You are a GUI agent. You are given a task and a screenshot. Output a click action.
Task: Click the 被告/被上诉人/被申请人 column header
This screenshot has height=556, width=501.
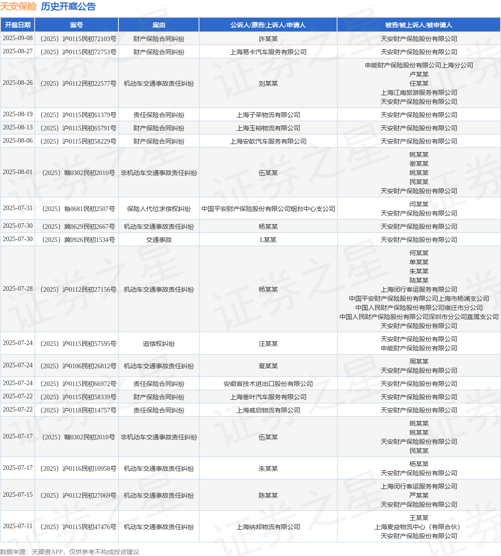click(x=419, y=25)
